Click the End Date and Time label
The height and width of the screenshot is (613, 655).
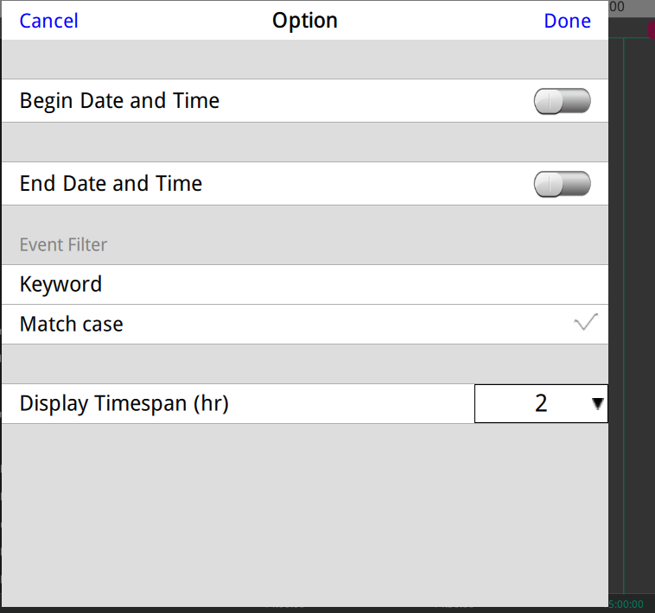point(111,184)
